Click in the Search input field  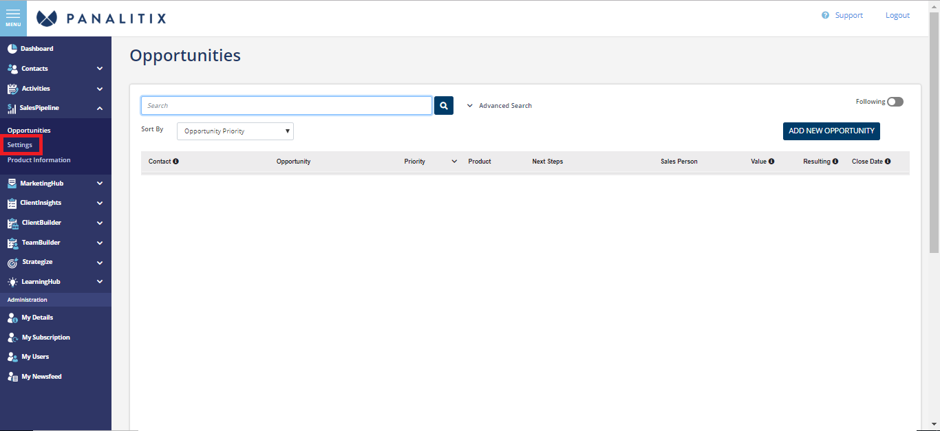(286, 105)
